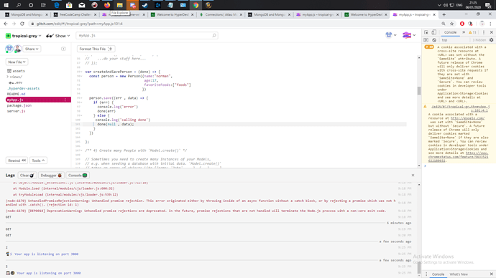Click the Format This File button

click(96, 49)
